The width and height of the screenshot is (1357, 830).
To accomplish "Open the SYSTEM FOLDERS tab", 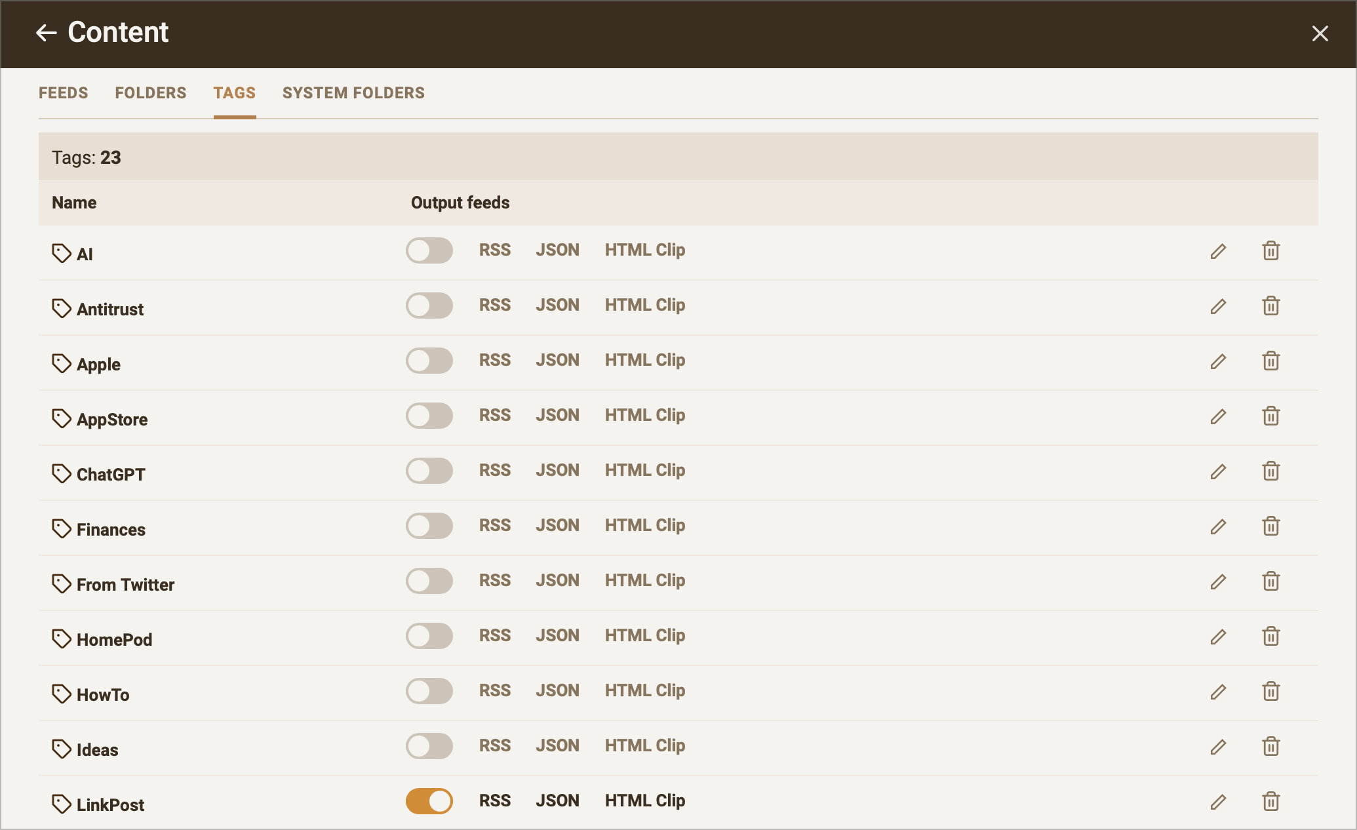I will [x=353, y=92].
